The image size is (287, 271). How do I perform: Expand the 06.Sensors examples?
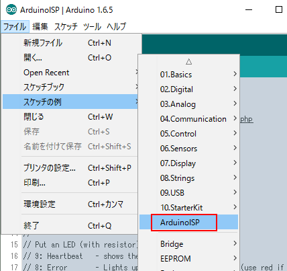click(x=188, y=149)
